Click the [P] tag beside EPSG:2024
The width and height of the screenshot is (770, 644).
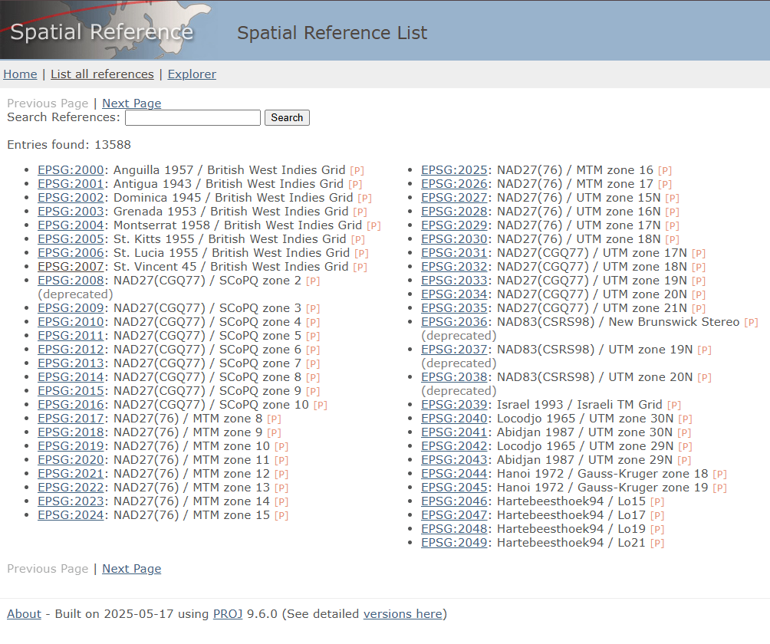281,516
